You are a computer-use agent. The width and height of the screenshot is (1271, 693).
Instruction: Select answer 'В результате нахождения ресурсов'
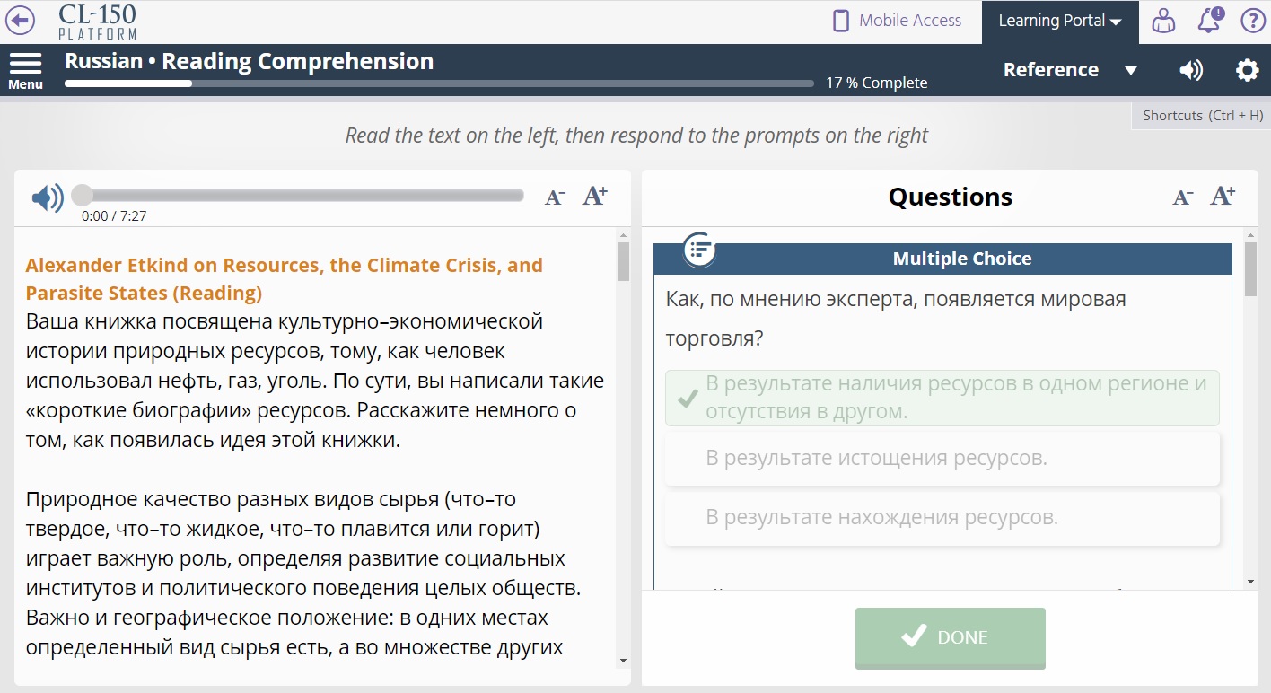941,517
